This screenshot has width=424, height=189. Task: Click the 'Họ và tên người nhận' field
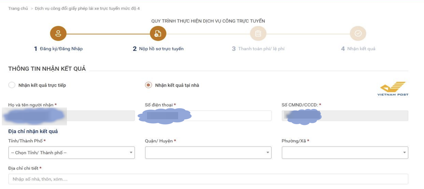pos(100,115)
